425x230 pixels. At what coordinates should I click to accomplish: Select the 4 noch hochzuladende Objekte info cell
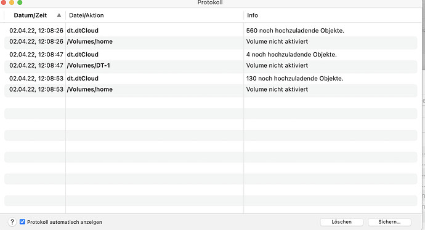point(291,54)
